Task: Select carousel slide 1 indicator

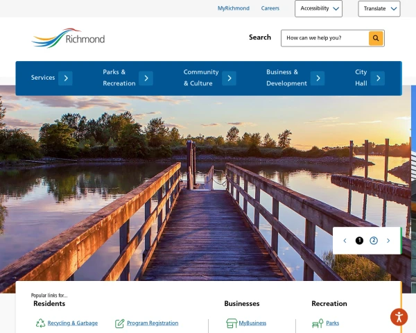Action: pyautogui.click(x=359, y=241)
